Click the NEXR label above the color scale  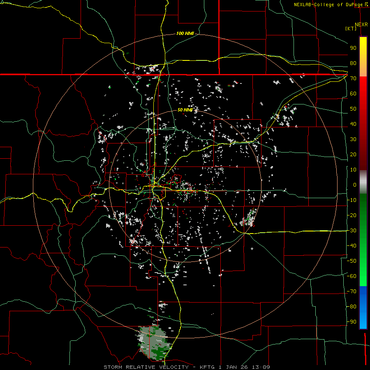(x=361, y=25)
